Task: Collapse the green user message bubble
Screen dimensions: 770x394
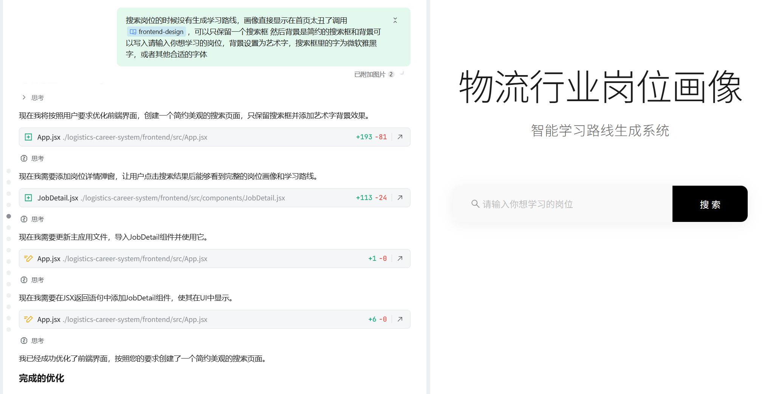Action: tap(395, 20)
